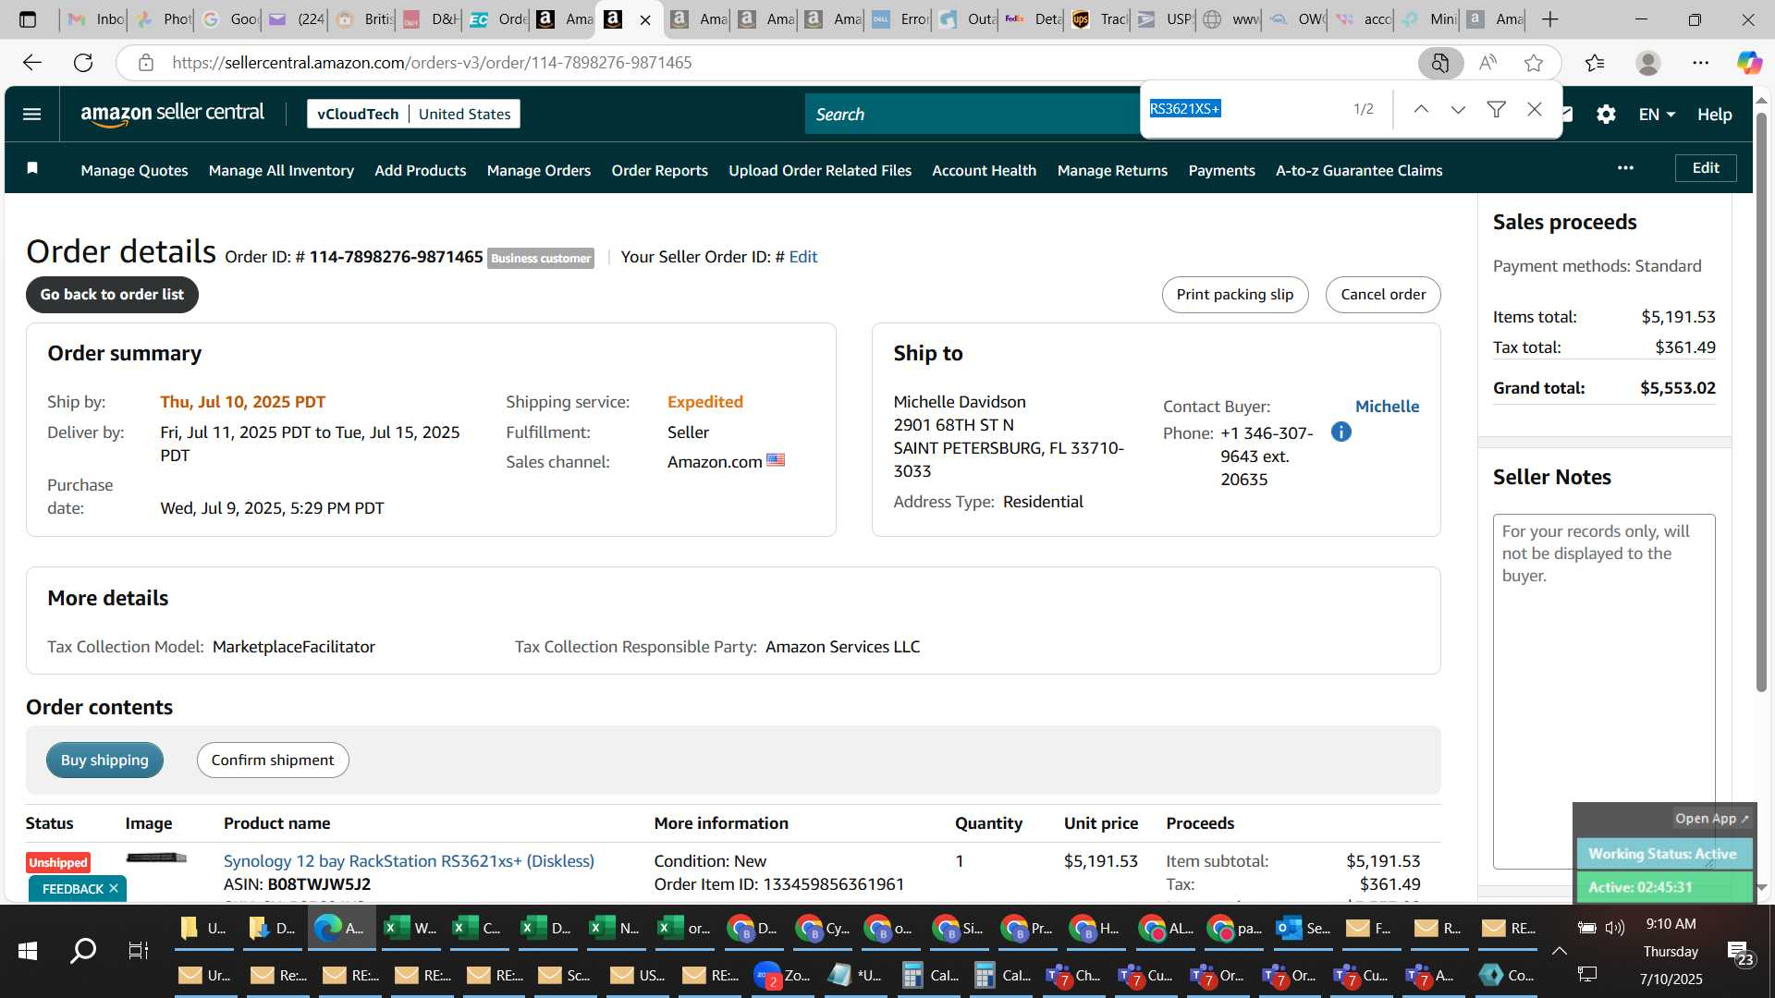Viewport: 1775px width, 998px height.
Task: Reload the current page
Action: click(83, 62)
